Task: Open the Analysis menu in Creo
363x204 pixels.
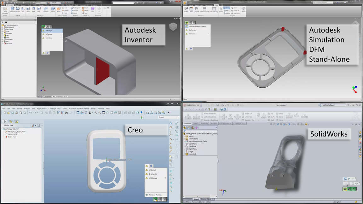Action: 27,108
